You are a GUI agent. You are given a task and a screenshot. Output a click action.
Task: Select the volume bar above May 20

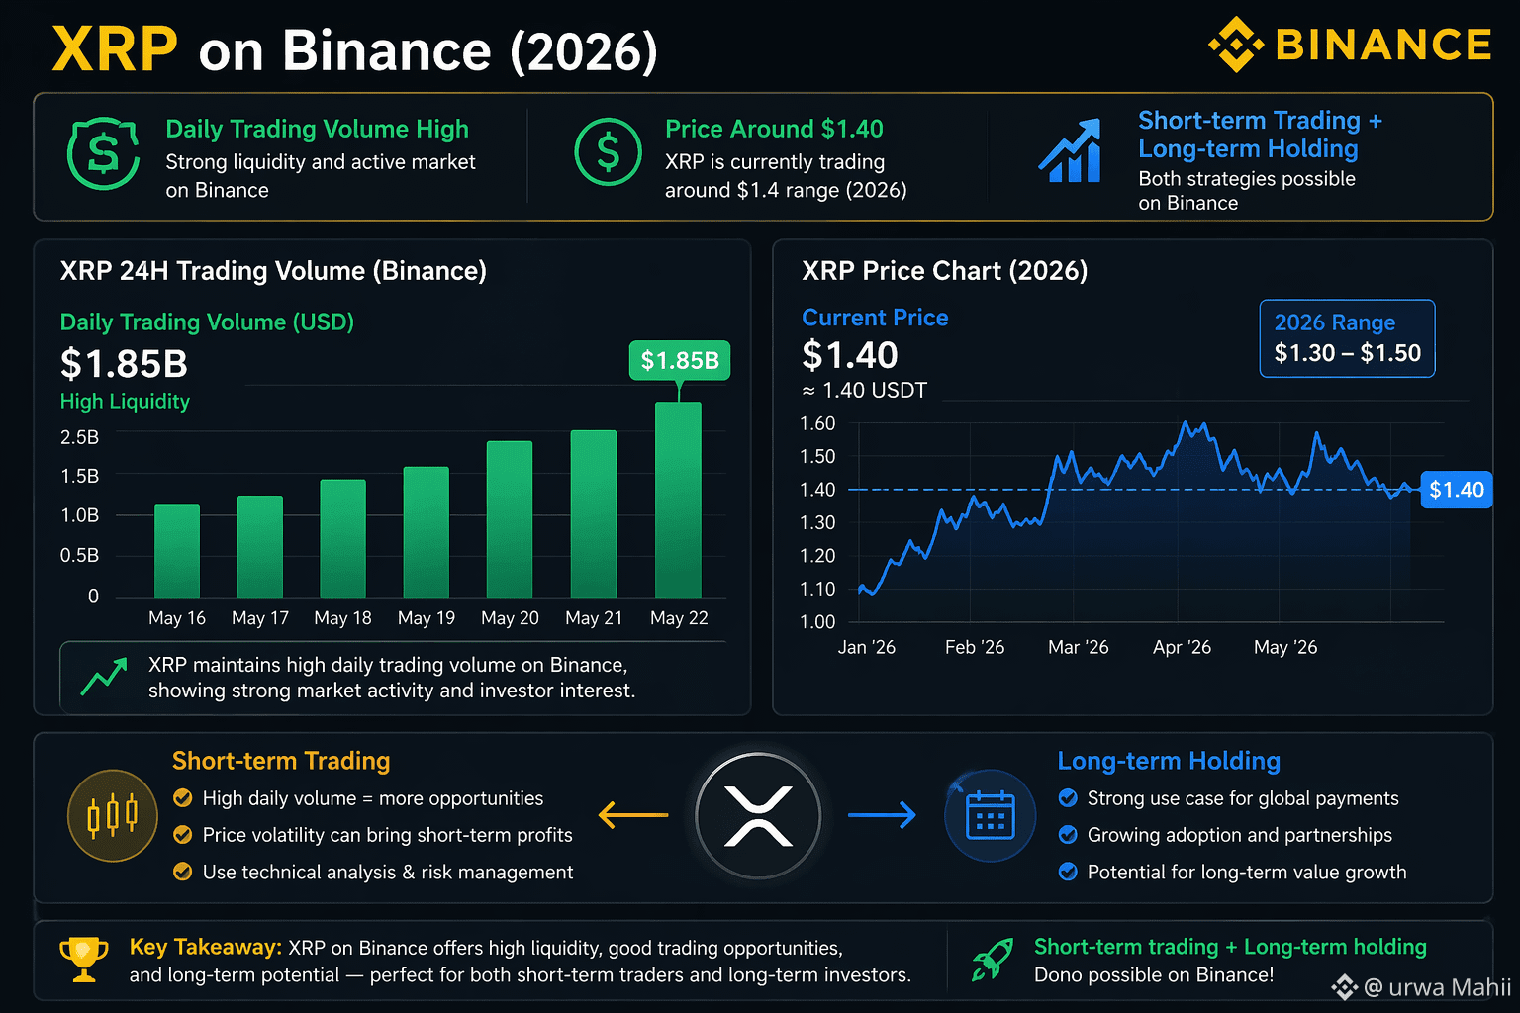pos(510,519)
